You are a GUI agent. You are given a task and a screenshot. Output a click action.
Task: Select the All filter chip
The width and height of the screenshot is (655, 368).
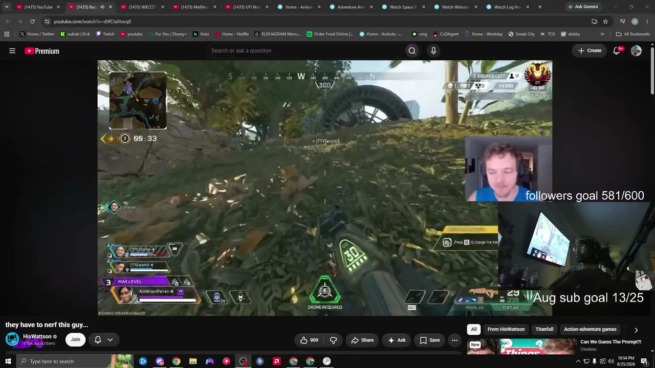coord(474,330)
